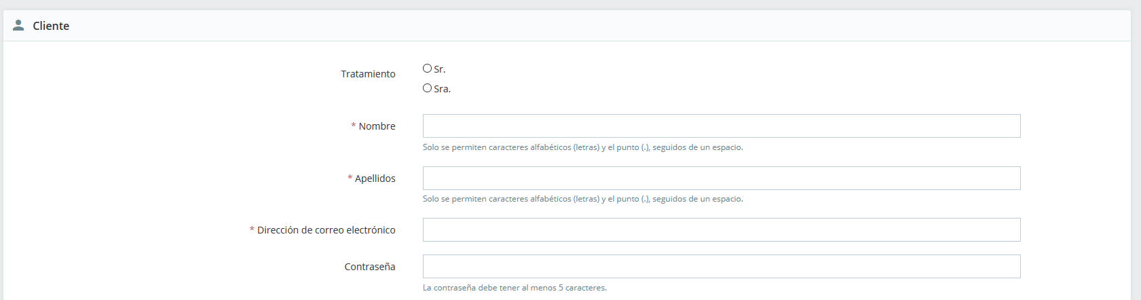Click the person icon beside Cliente
This screenshot has height=300, width=1141.
[x=18, y=25]
